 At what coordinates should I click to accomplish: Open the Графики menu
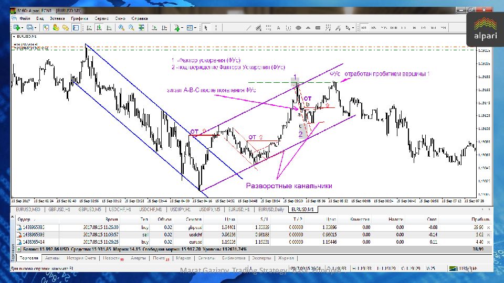tap(80, 18)
